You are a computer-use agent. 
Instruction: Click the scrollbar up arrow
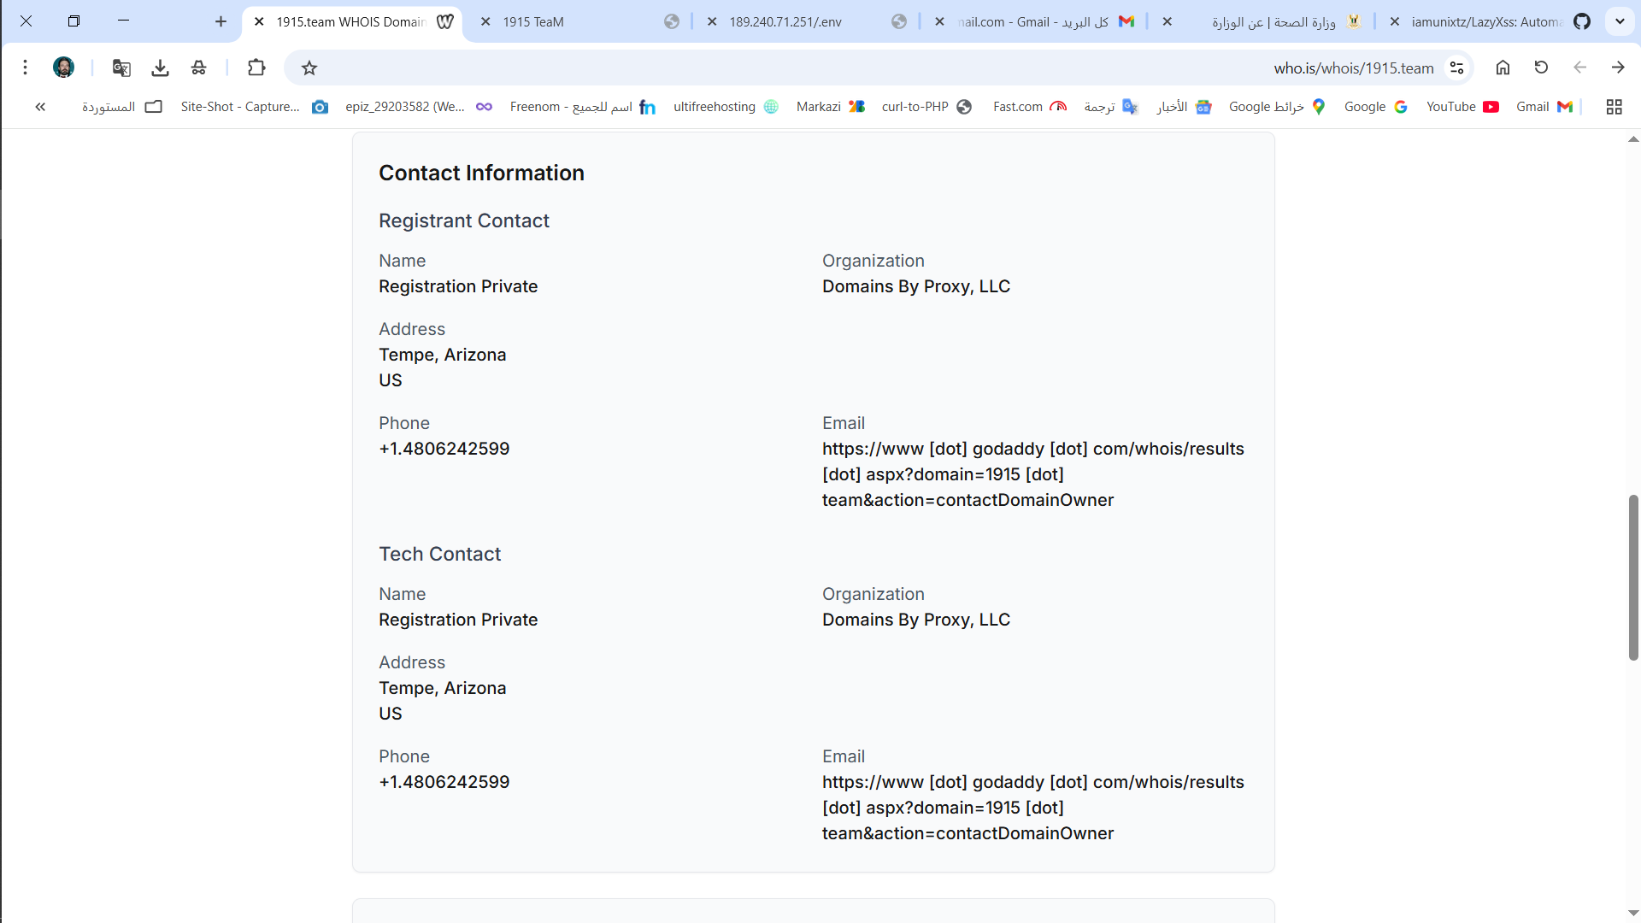pyautogui.click(x=1633, y=139)
